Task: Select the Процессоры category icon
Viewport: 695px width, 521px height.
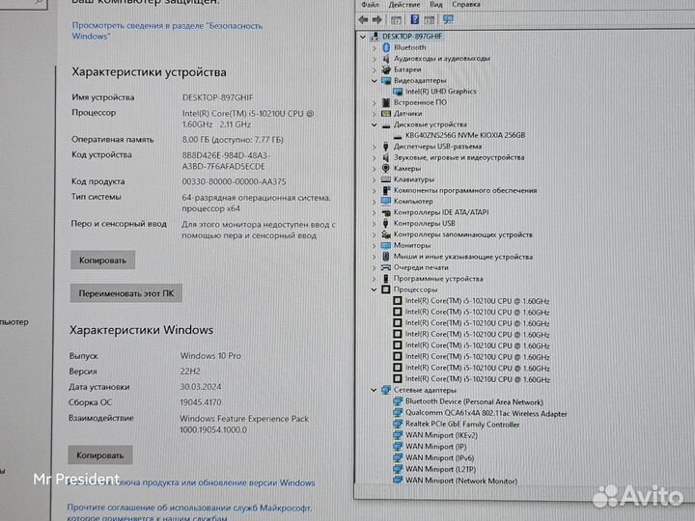Action: pyautogui.click(x=386, y=289)
